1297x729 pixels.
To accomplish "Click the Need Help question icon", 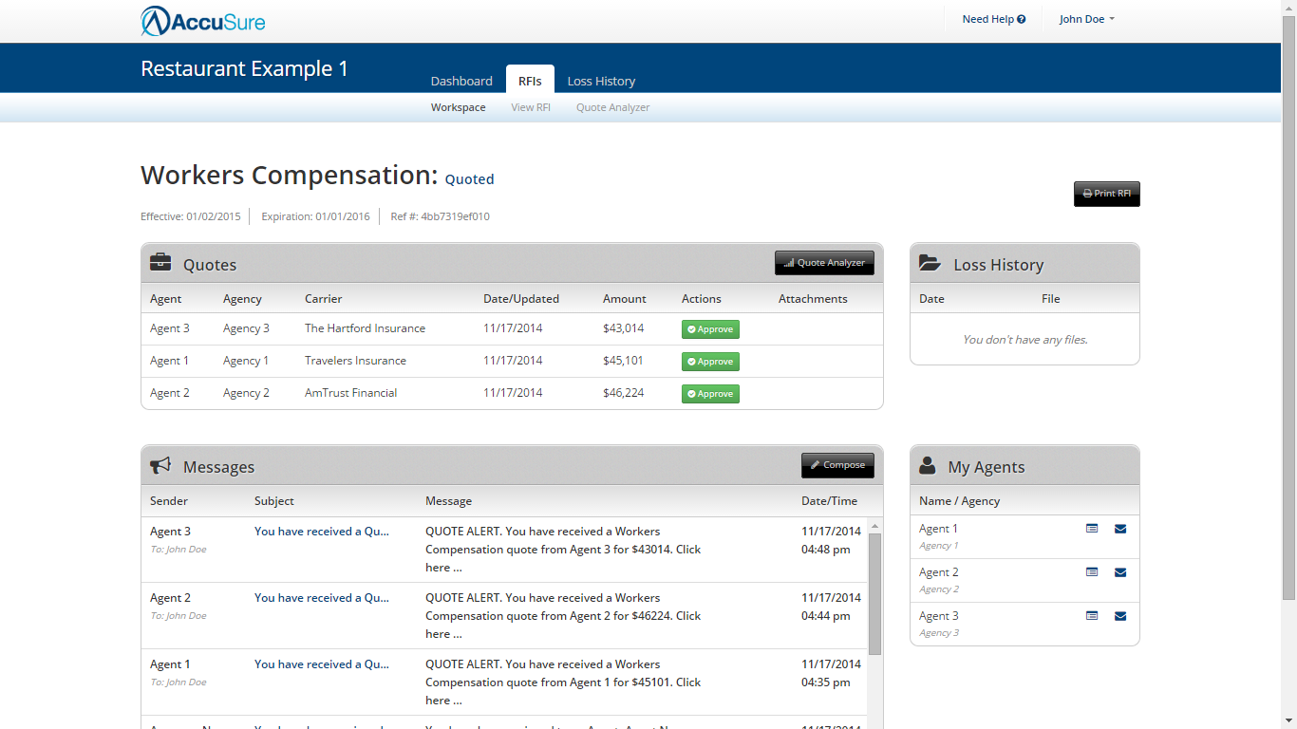I will [1022, 19].
